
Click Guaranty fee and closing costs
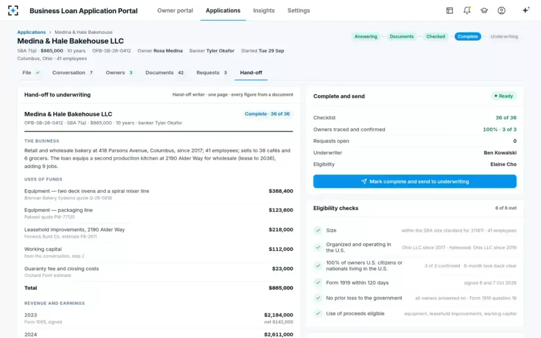pos(61,269)
